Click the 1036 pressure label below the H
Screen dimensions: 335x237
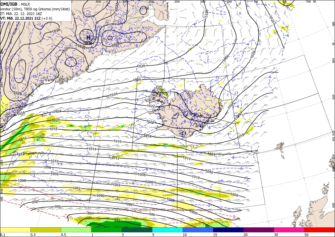88,43
